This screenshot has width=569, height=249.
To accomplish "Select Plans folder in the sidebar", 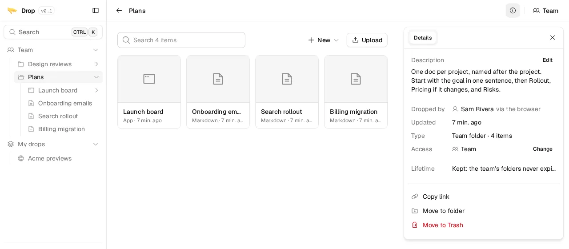I will pos(58,77).
